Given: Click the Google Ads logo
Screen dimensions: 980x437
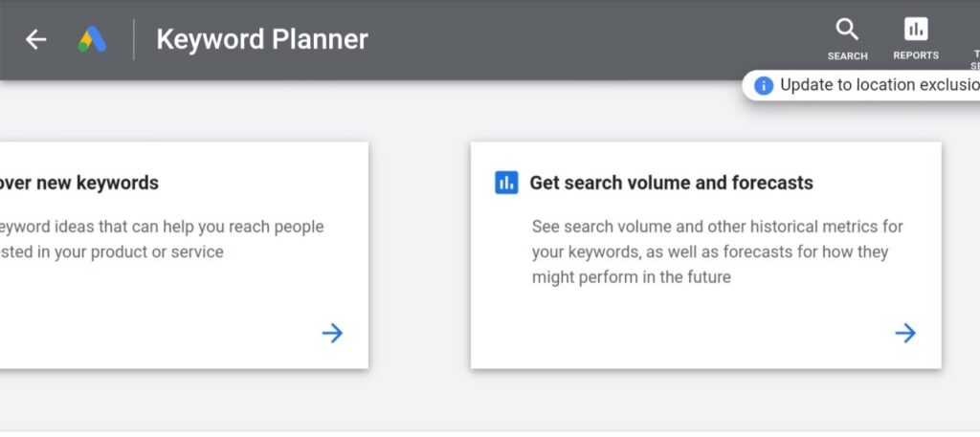Looking at the screenshot, I should click(92, 39).
